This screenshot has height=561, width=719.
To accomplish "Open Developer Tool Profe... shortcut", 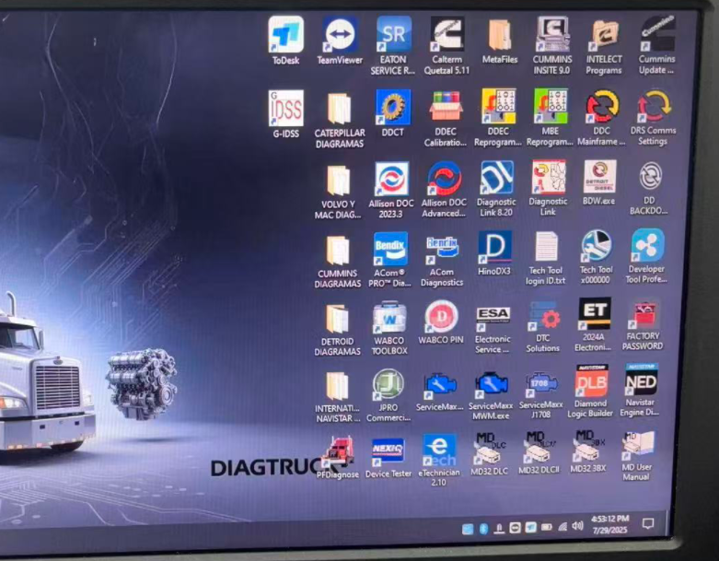I will [646, 257].
